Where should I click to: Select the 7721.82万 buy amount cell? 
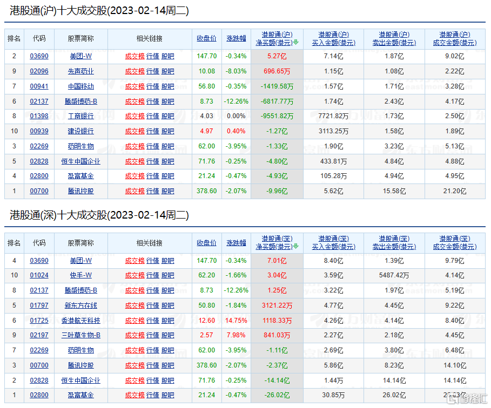333,116
